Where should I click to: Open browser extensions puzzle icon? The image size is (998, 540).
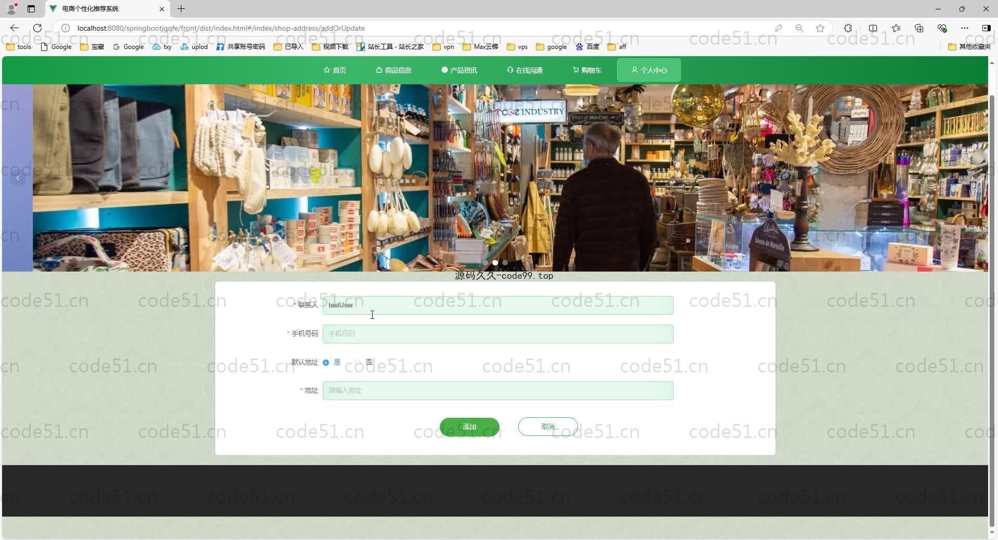click(x=848, y=28)
